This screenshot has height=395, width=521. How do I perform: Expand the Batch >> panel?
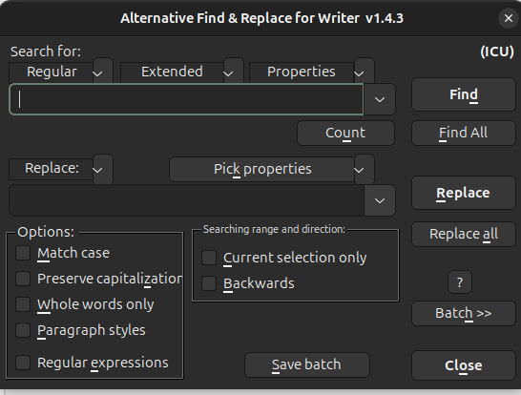point(463,313)
